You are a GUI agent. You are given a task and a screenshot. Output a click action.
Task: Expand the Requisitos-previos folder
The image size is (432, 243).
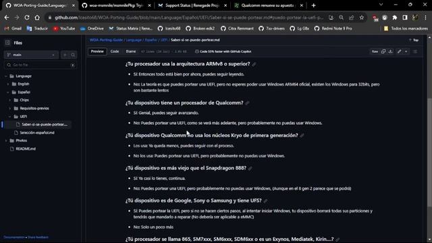[10, 108]
